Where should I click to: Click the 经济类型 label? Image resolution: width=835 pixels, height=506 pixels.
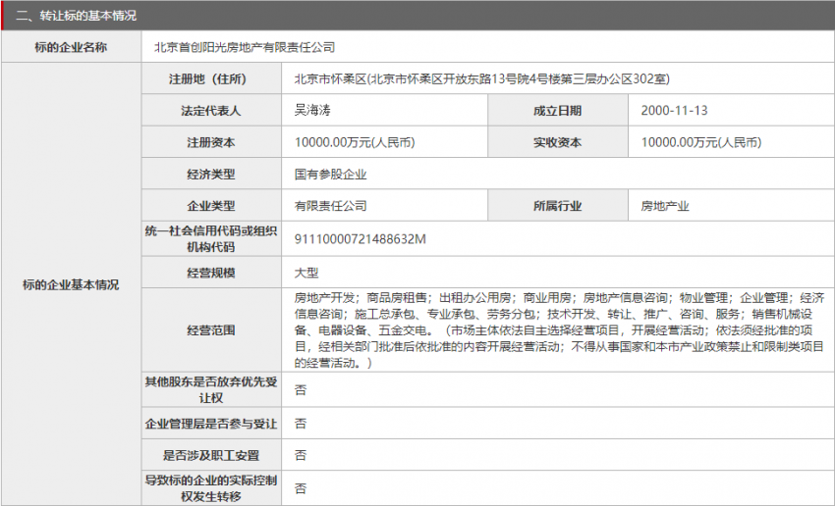coord(211,175)
